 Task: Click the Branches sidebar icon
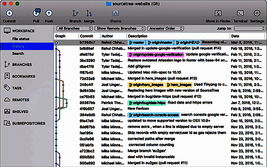(7, 64)
